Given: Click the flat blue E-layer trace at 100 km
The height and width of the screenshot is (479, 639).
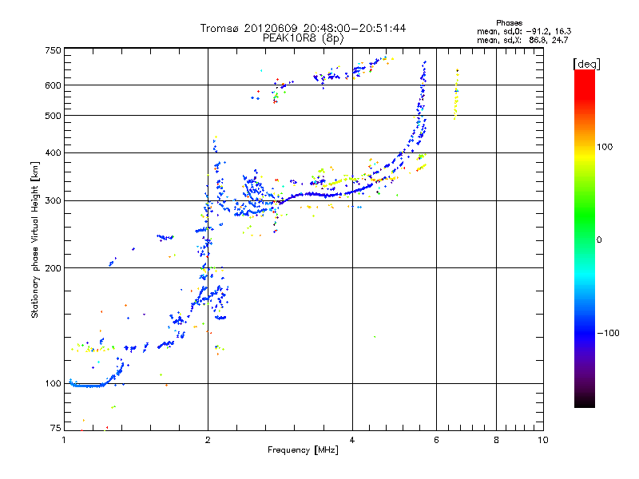Looking at the screenshot, I should [88, 386].
